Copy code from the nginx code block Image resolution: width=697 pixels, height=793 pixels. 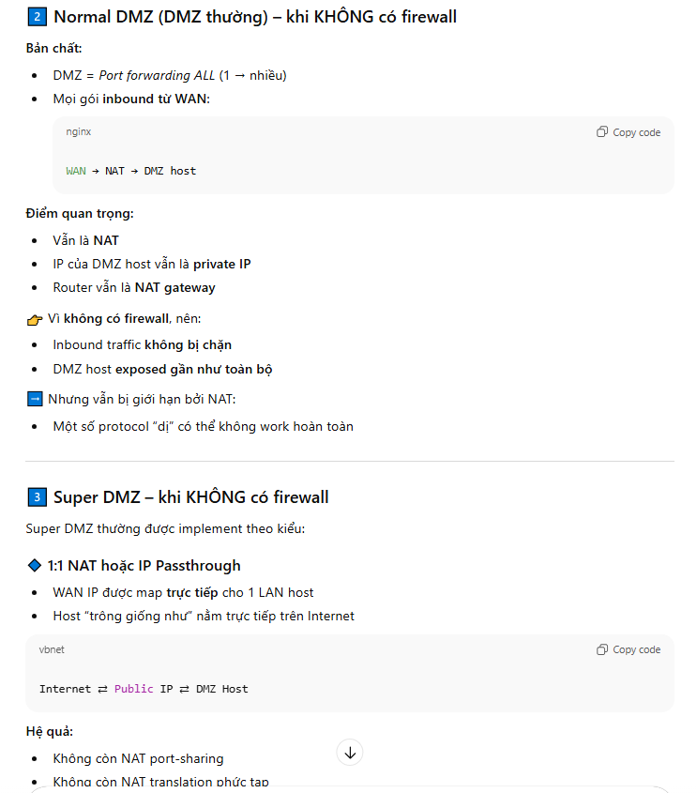629,132
